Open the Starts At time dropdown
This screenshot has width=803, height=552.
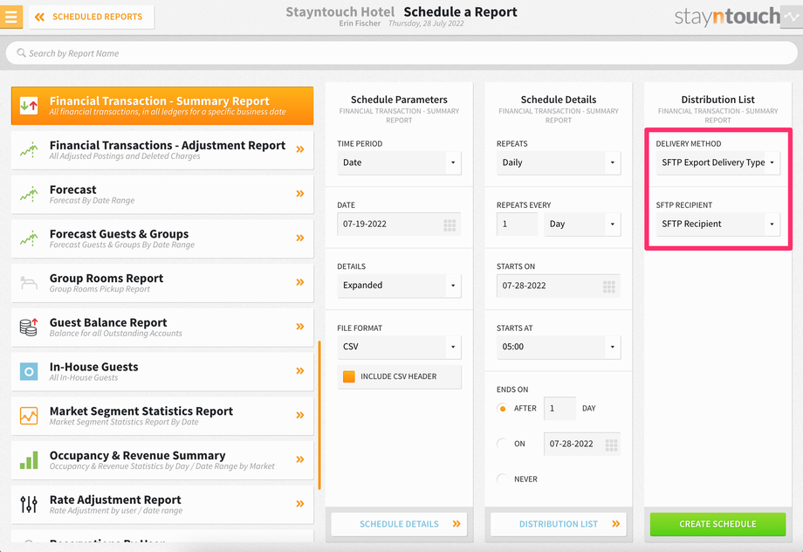pyautogui.click(x=559, y=347)
